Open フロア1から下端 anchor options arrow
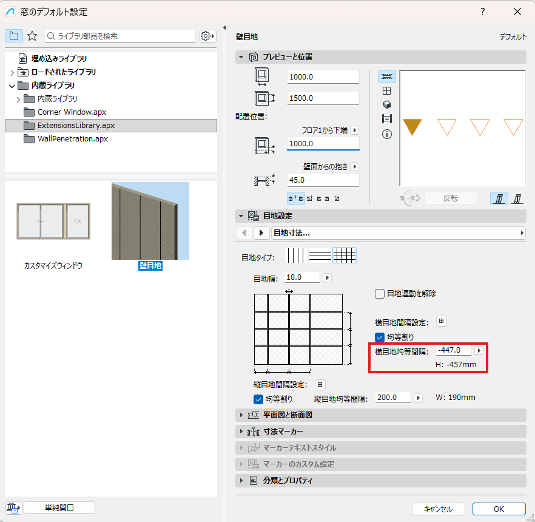The image size is (535, 522). (x=355, y=130)
